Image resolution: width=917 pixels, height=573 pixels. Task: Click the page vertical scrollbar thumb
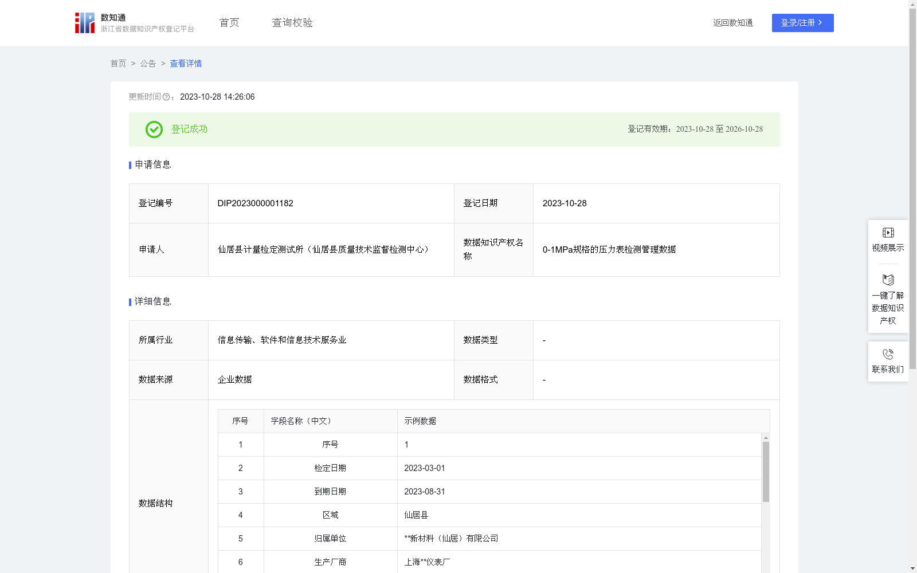click(912, 189)
